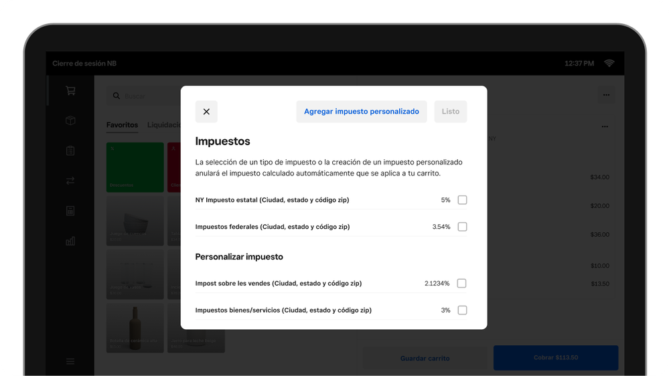669x376 pixels.
Task: Click the green Descuentos tile
Action: [135, 167]
